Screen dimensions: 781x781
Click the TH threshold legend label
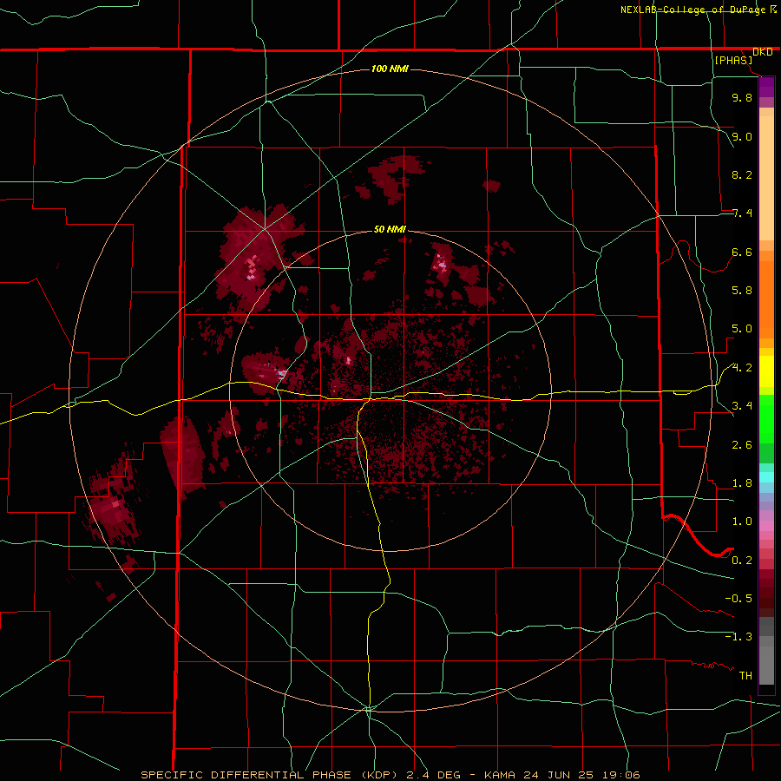coord(745,676)
